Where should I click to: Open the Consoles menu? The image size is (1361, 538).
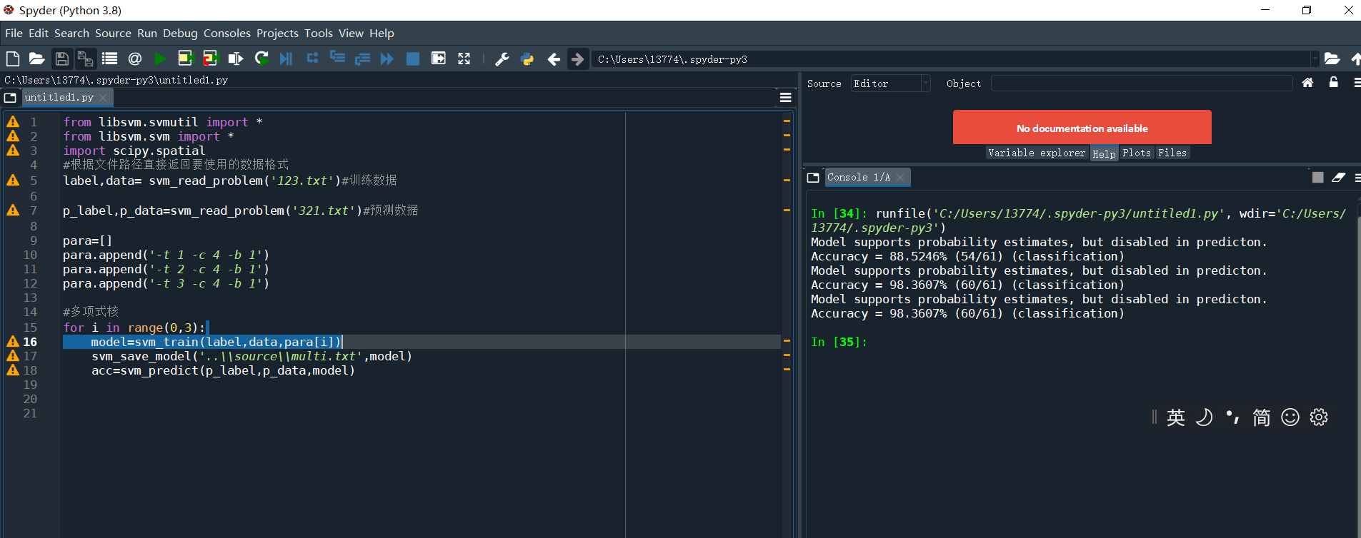[227, 33]
